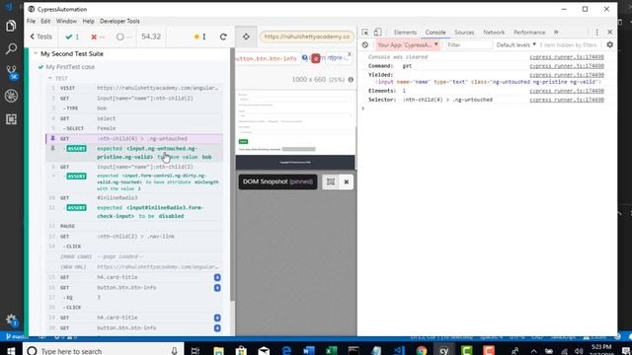
Task: Open the Developer Tools menu
Action: [119, 21]
